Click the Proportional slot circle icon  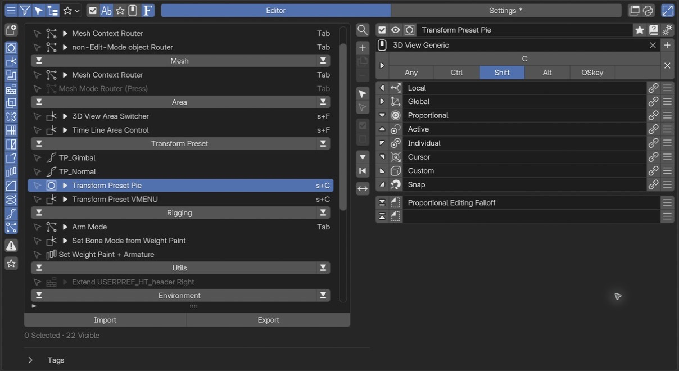coord(396,115)
